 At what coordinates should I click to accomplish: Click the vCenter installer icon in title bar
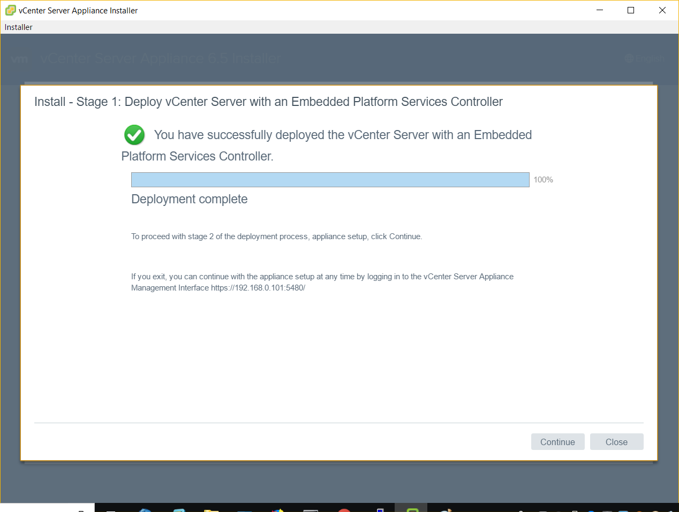click(10, 10)
